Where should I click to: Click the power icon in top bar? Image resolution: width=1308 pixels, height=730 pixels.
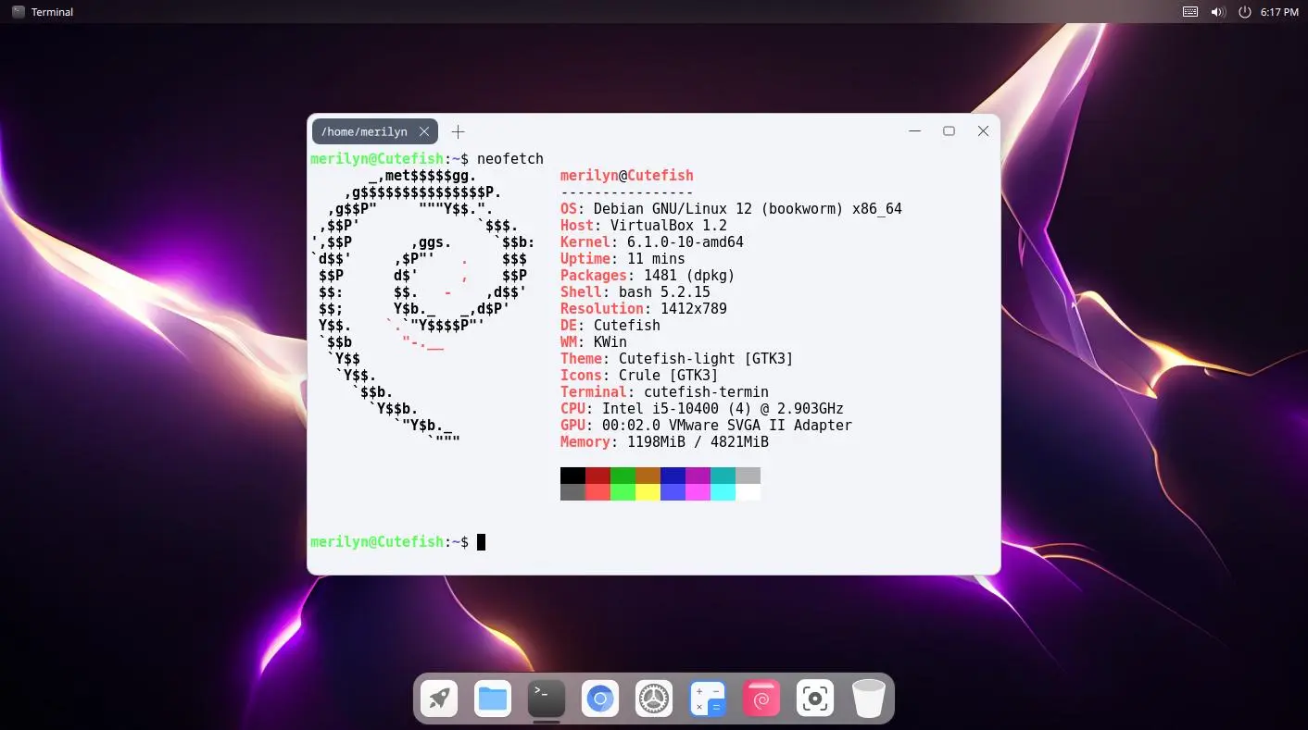1244,12
